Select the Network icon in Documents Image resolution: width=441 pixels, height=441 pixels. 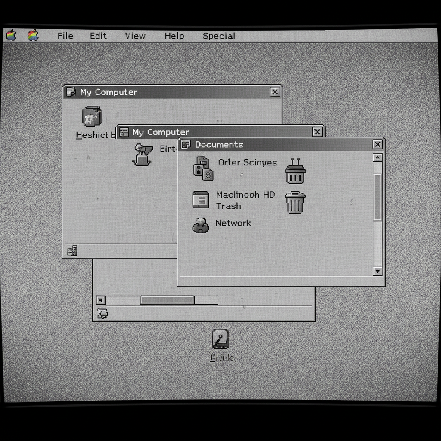coord(201,225)
